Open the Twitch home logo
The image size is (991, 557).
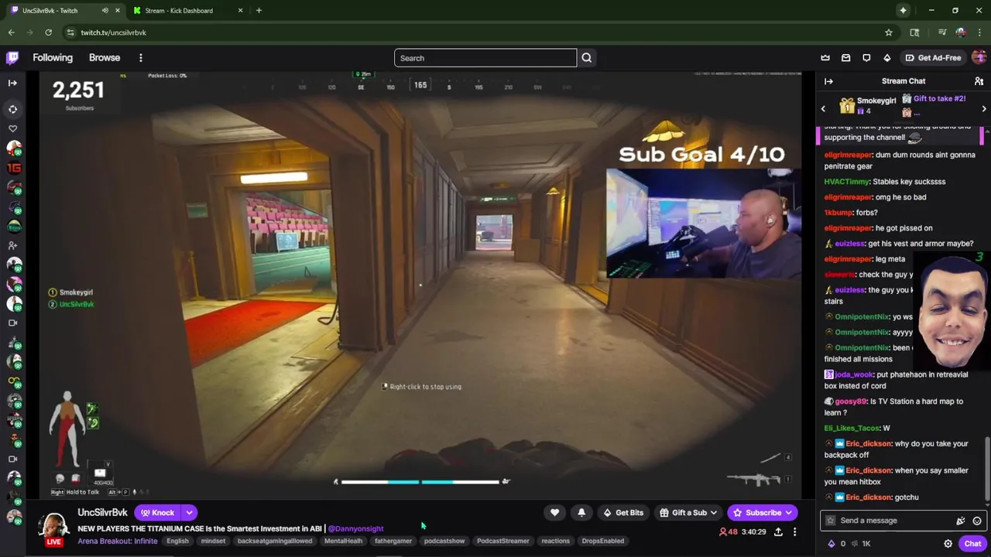tap(12, 57)
